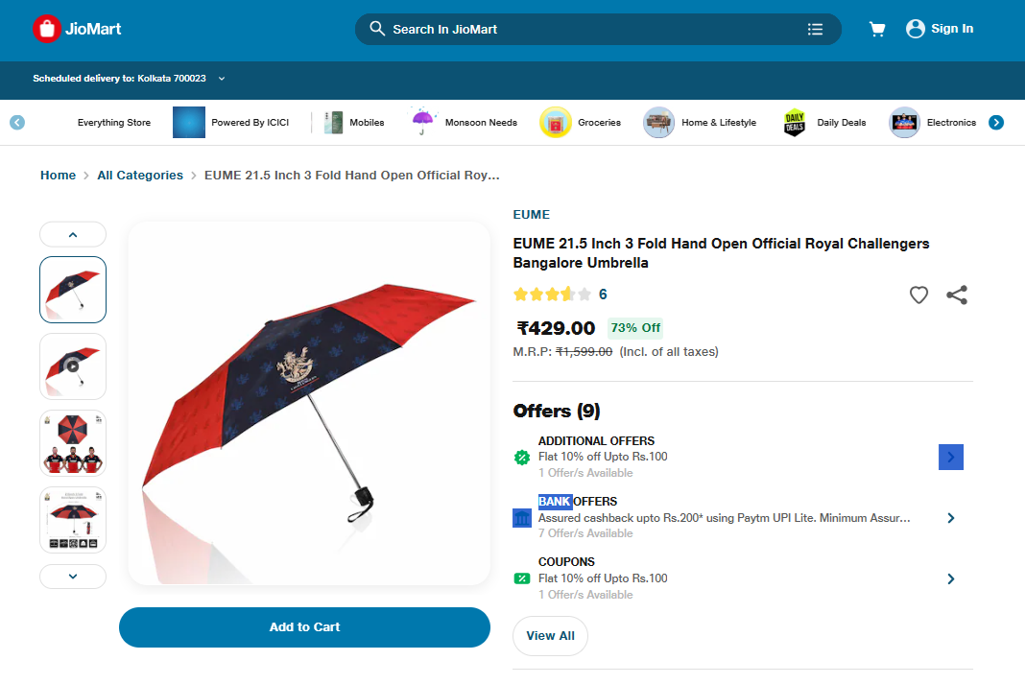This screenshot has width=1025, height=684.
Task: Click the Add to Cart button
Action: click(x=304, y=627)
